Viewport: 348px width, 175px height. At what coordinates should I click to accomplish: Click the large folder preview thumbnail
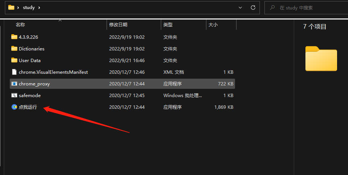(321, 59)
